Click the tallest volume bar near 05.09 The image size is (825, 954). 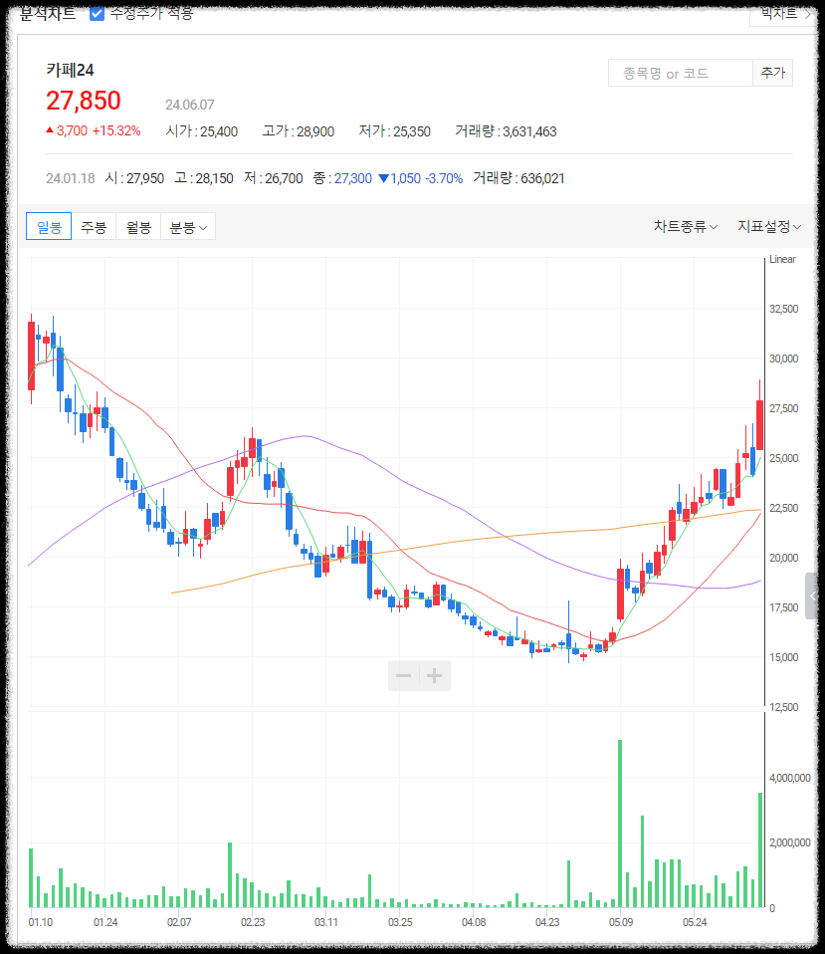pyautogui.click(x=620, y=824)
